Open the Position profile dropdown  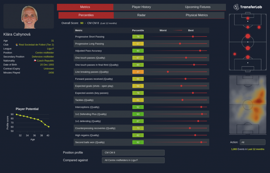coord(133,153)
